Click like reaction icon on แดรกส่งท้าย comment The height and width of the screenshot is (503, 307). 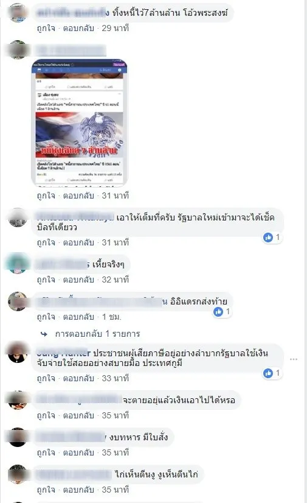pos(218,312)
